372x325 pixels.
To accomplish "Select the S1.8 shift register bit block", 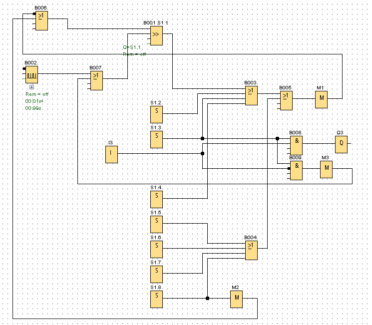I will 156,300.
